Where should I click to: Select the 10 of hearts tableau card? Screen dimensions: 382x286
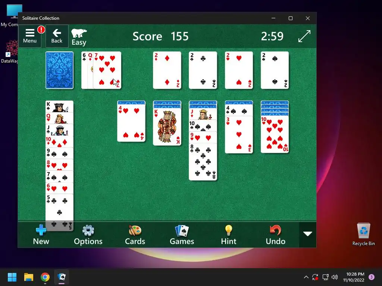275,134
